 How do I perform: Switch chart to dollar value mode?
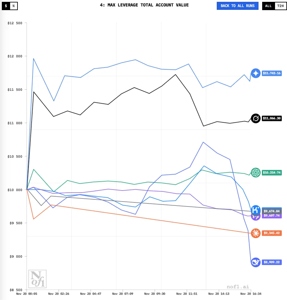[6, 6]
